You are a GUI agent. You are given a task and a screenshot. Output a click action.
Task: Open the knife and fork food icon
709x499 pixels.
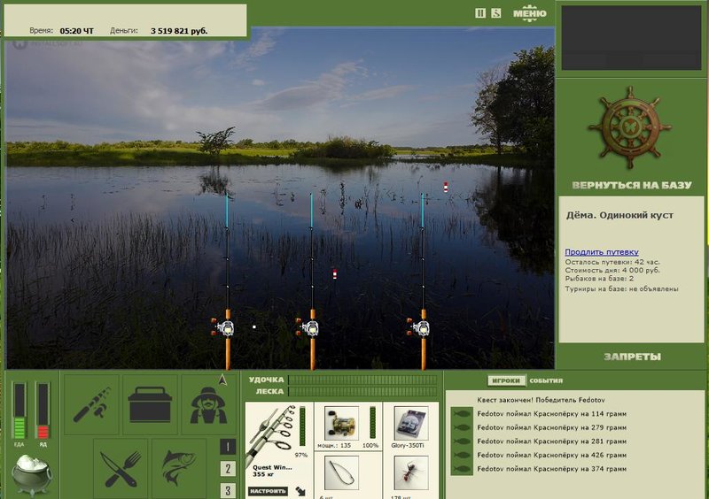[x=121, y=469]
